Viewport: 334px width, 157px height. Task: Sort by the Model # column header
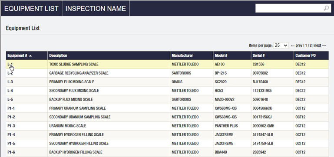pos(221,56)
